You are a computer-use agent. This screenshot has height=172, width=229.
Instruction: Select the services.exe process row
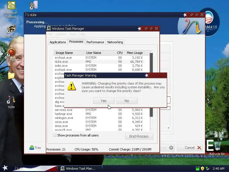(99, 110)
